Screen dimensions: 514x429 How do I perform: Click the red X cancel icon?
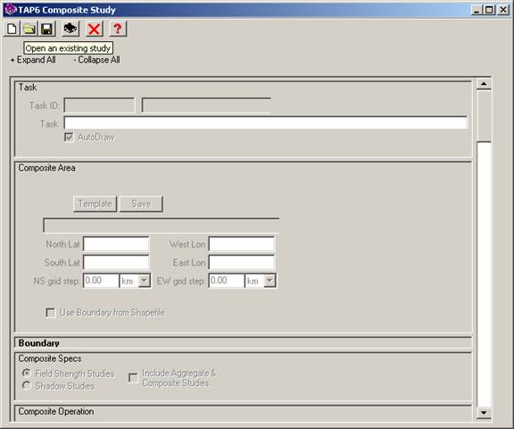(94, 29)
